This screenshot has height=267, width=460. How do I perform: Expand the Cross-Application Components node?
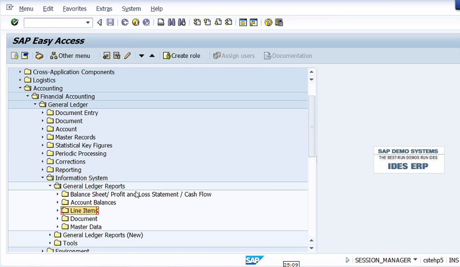[x=20, y=72]
